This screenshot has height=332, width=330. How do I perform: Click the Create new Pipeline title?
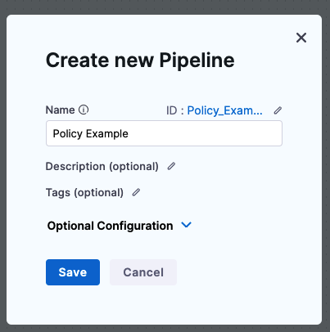point(140,61)
